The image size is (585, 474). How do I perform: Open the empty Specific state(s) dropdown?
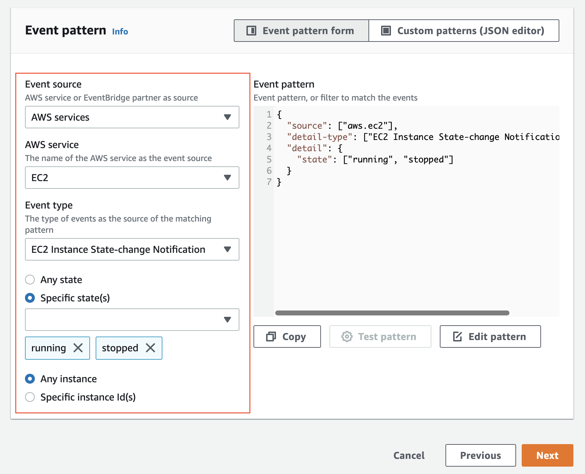(x=132, y=320)
